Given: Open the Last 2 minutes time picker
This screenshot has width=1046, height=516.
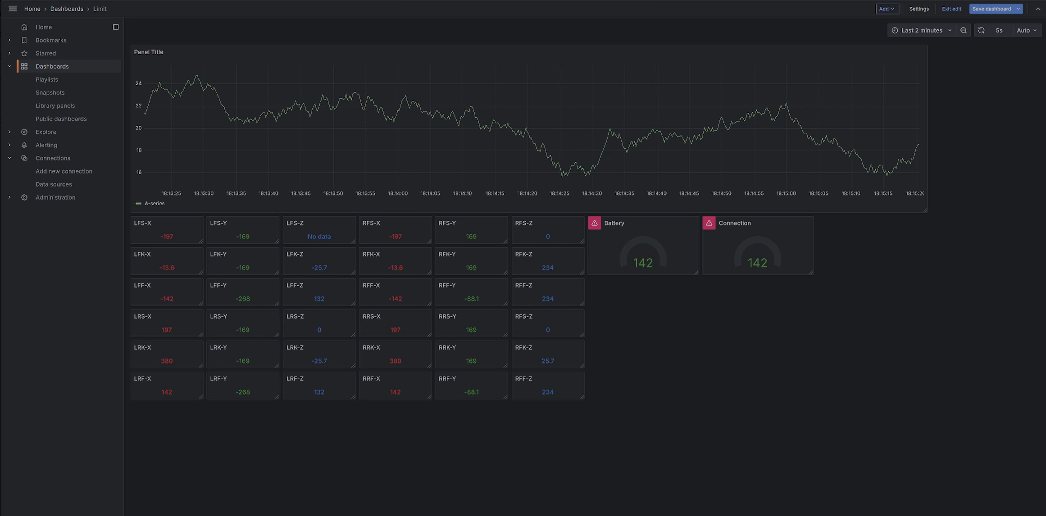Looking at the screenshot, I should pyautogui.click(x=921, y=30).
